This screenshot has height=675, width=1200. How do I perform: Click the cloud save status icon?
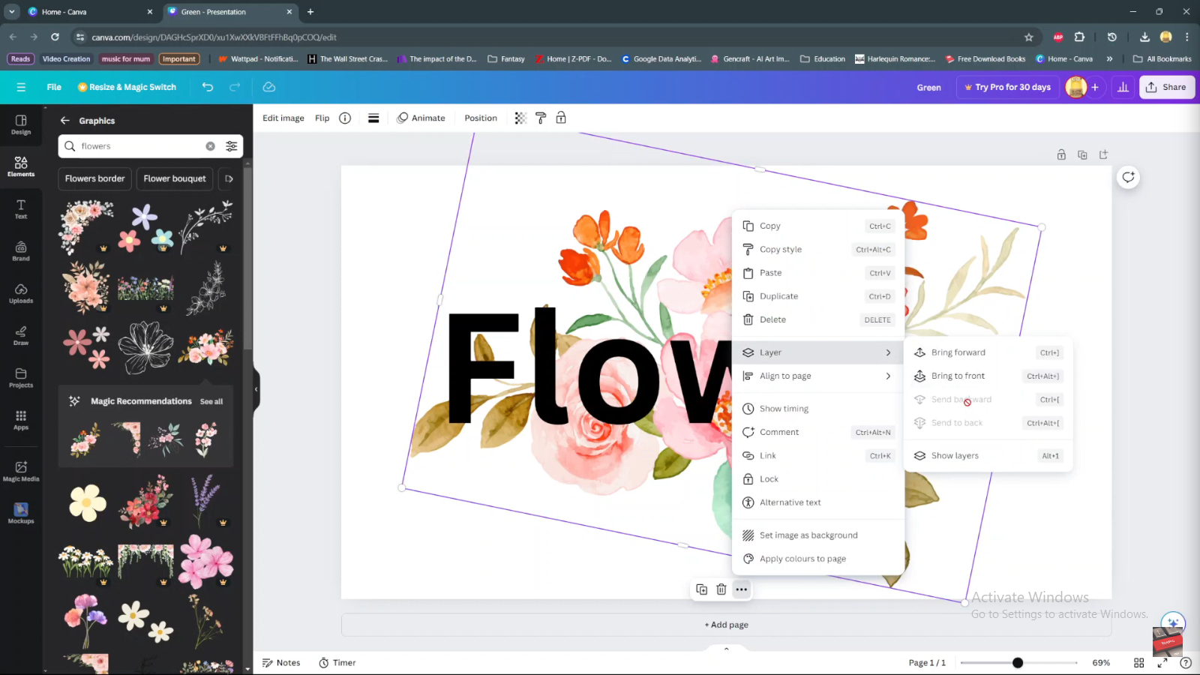pos(268,87)
